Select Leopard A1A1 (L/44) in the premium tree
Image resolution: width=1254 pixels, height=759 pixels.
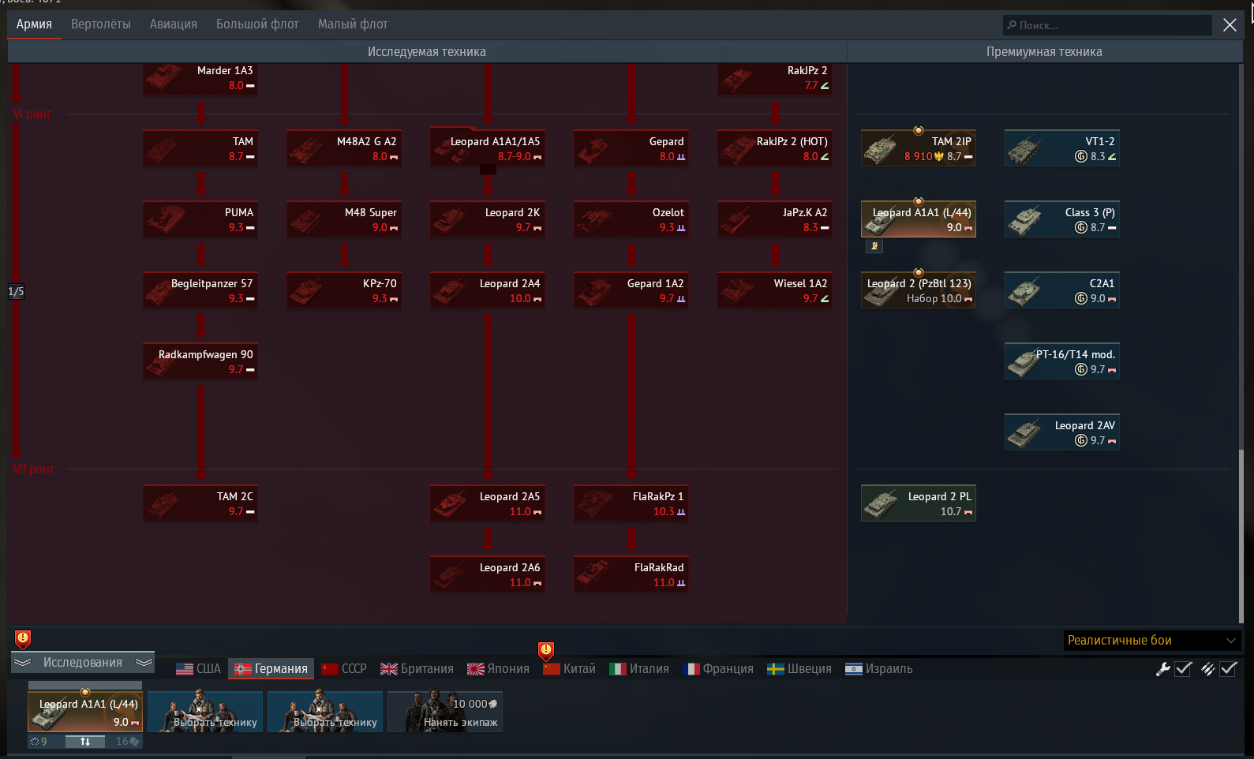919,219
